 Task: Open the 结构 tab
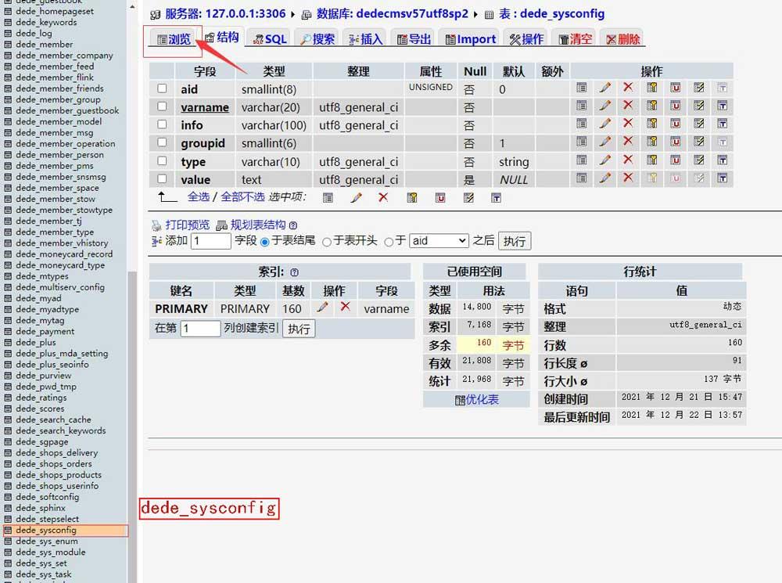pos(222,37)
